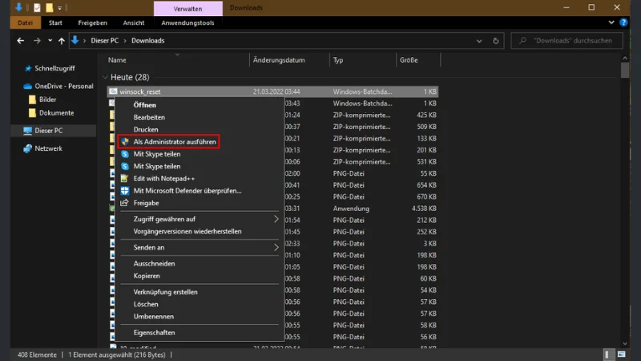Open the Datei ribbon tab
Image resolution: width=641 pixels, height=361 pixels.
pyautogui.click(x=26, y=23)
